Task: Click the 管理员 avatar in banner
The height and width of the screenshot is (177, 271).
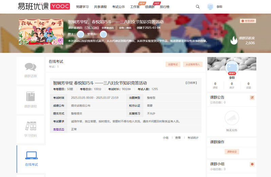Action: (103, 34)
